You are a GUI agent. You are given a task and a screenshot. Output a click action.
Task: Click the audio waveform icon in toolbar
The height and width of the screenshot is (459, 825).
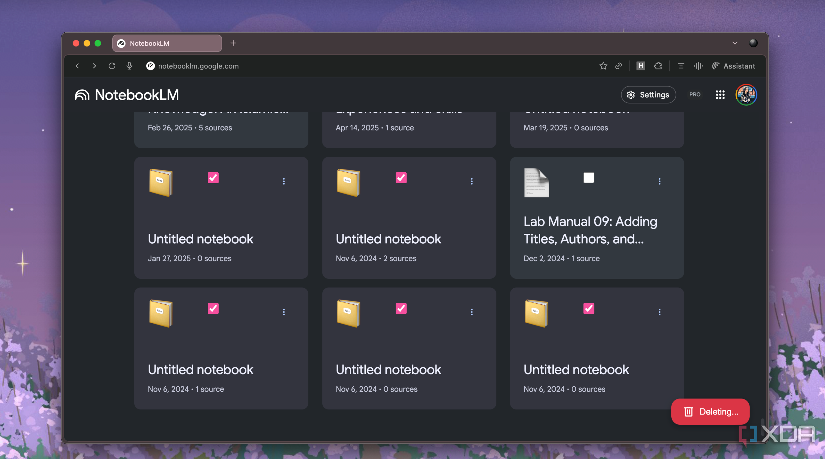tap(698, 66)
